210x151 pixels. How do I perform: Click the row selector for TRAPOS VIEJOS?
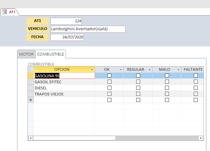click(x=30, y=94)
